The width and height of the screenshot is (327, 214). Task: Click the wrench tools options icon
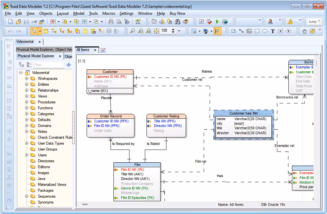tap(127, 22)
